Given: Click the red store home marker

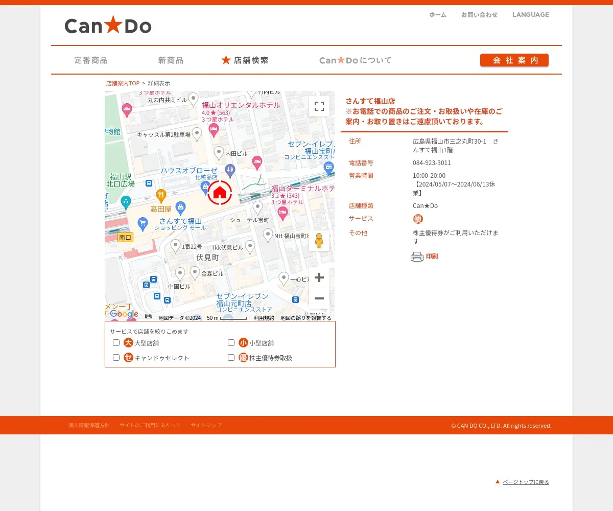Looking at the screenshot, I should tap(220, 193).
